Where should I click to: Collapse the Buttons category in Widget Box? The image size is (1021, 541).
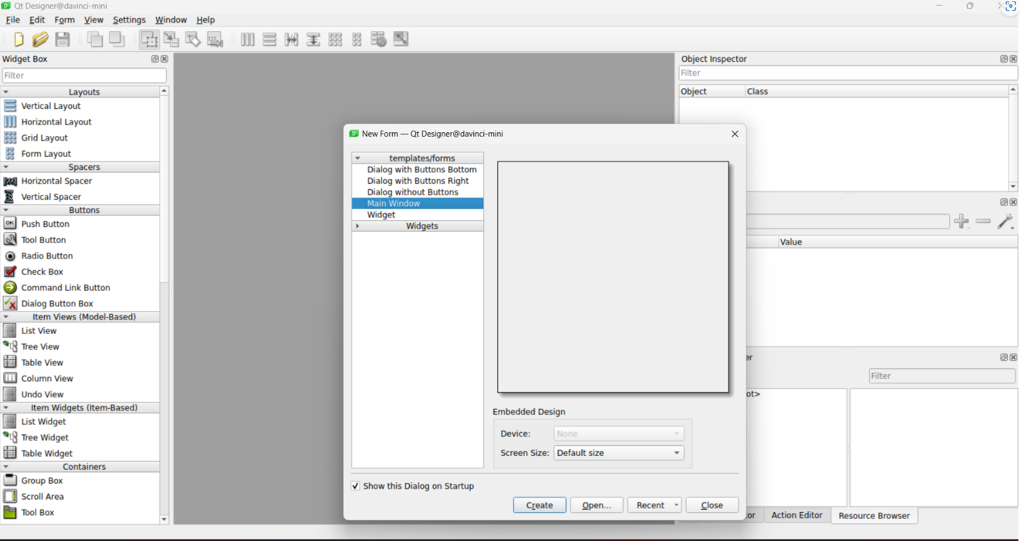click(x=6, y=210)
